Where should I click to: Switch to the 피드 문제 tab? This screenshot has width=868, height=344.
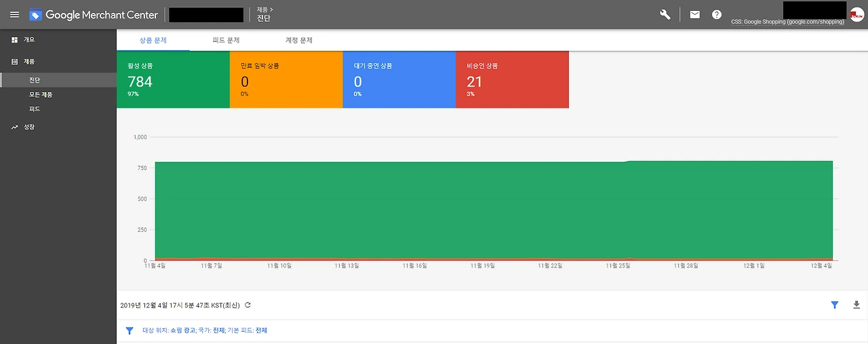(226, 41)
